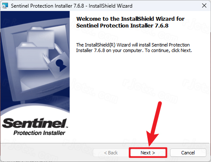Image resolution: width=211 pixels, height=162 pixels.
Task: Click the Welcome to the InstallShield Wizard heading
Action: pos(130,19)
